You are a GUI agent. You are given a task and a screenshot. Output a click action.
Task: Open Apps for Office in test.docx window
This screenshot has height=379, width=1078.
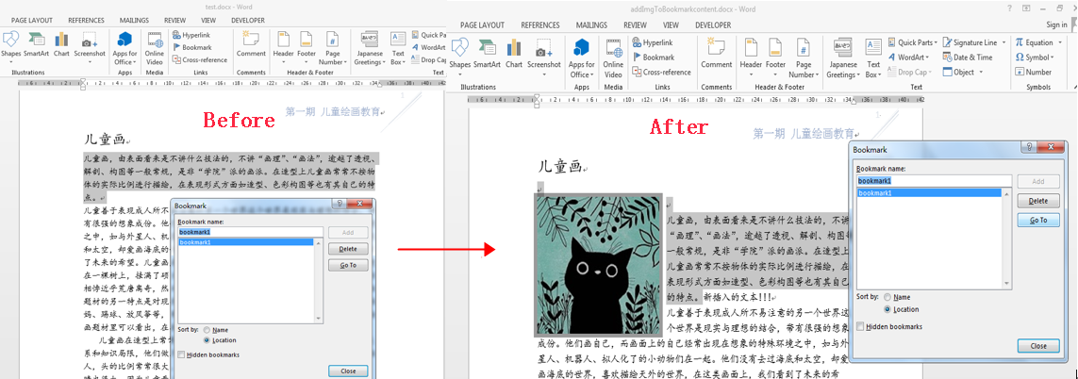click(124, 48)
